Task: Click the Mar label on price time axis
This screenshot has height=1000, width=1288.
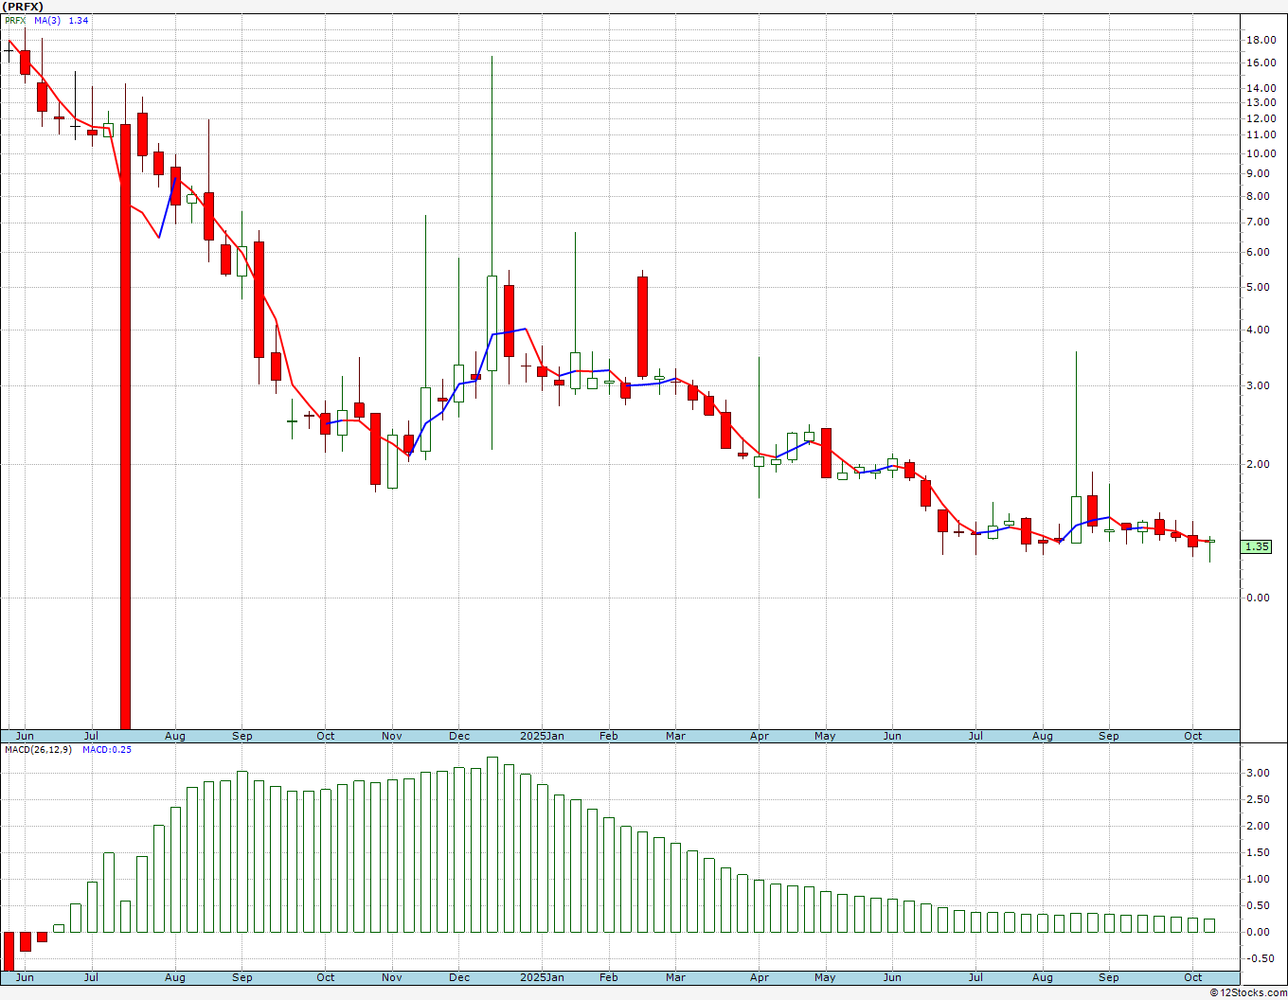Action: point(675,736)
